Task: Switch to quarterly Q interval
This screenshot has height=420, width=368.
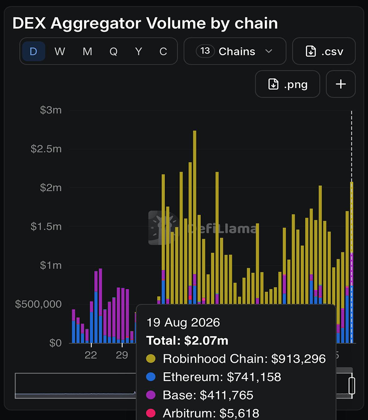Action: (114, 51)
